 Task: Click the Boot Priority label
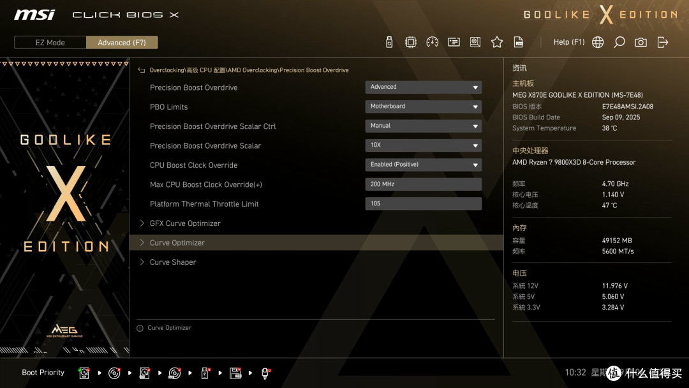pos(43,373)
